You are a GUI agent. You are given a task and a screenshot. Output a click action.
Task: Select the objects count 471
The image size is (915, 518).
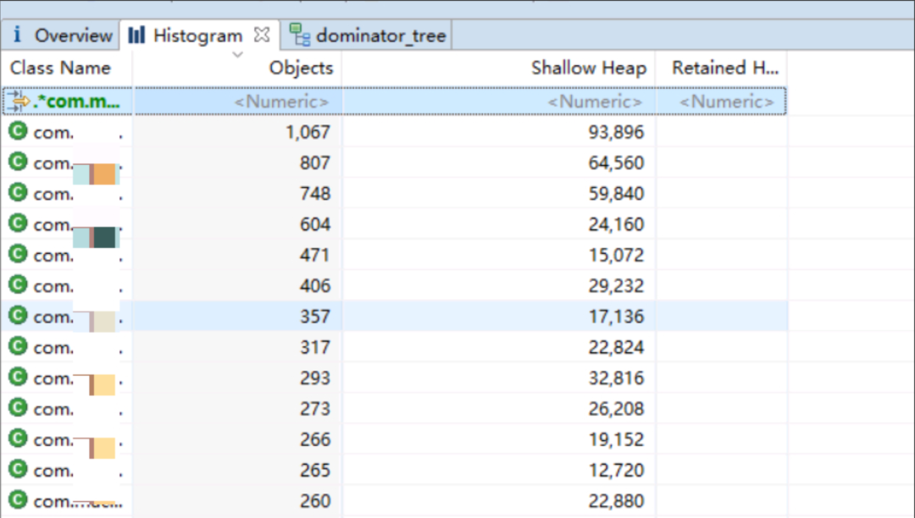pos(315,256)
